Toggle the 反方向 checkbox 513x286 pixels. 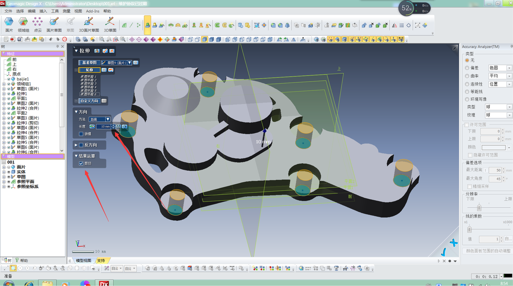[x=81, y=145]
